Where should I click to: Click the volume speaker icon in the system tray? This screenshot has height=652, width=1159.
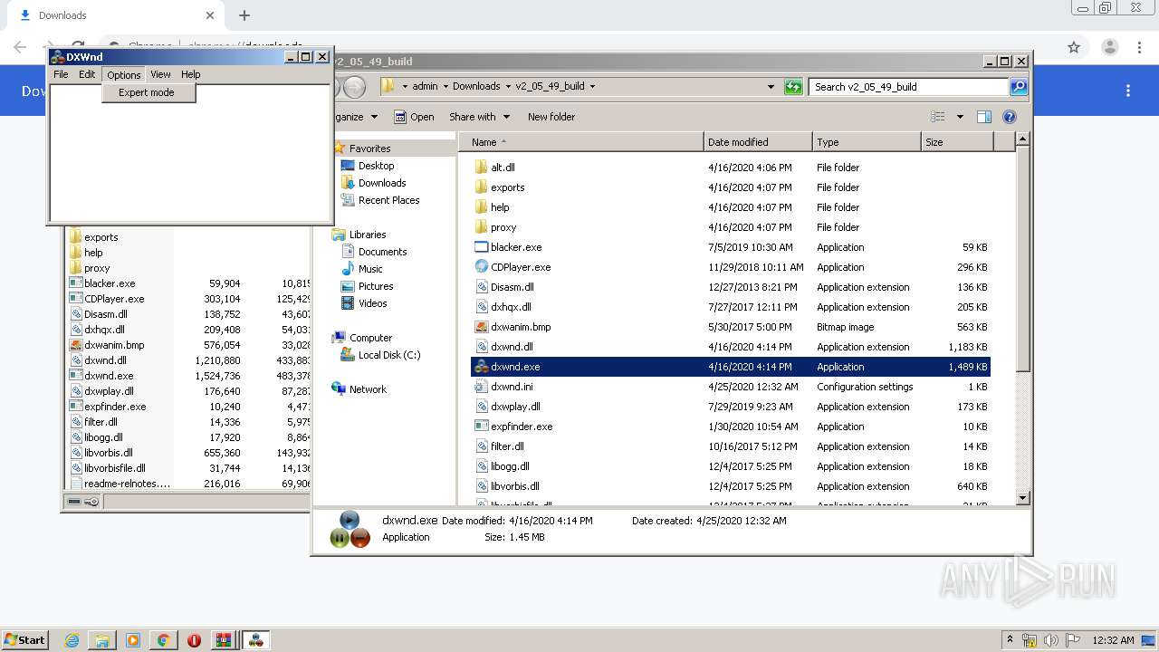click(1050, 640)
